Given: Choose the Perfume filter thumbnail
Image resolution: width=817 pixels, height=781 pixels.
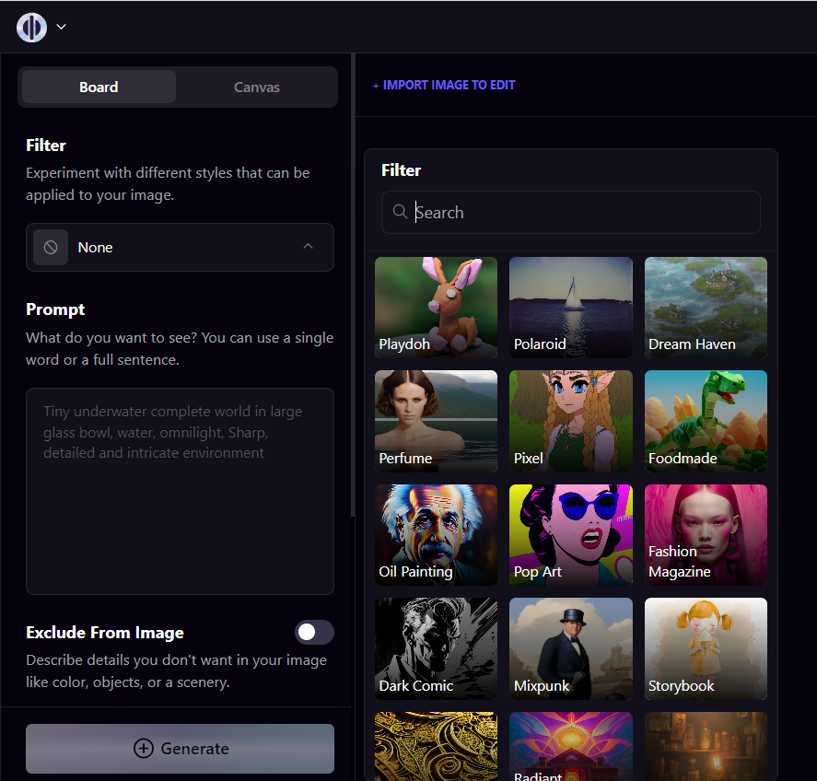Looking at the screenshot, I should (436, 421).
